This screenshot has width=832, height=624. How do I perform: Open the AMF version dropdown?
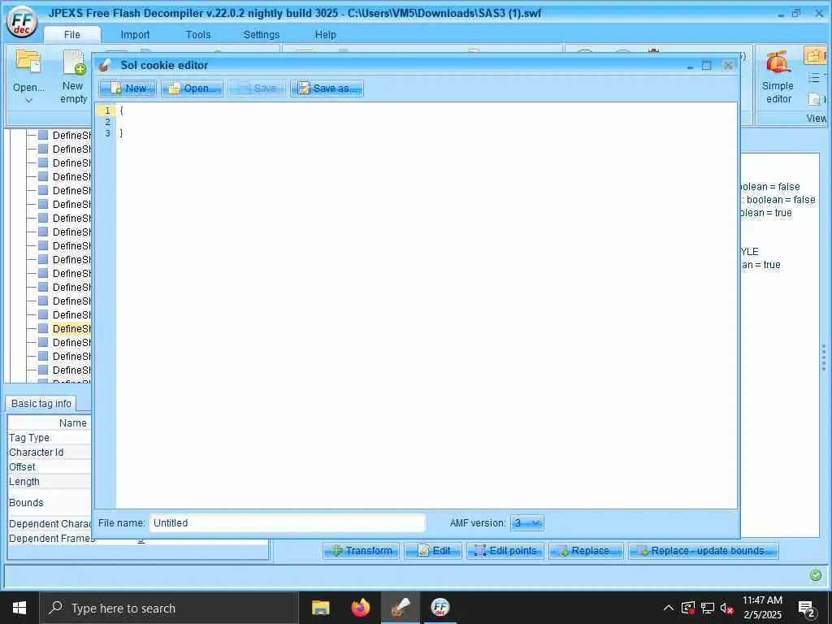click(x=526, y=523)
